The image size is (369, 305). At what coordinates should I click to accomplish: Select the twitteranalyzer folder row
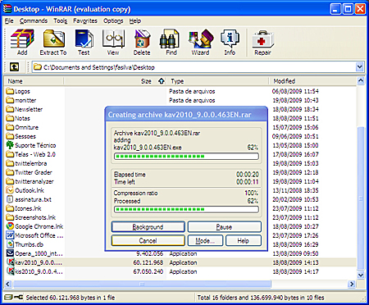pyautogui.click(x=180, y=181)
